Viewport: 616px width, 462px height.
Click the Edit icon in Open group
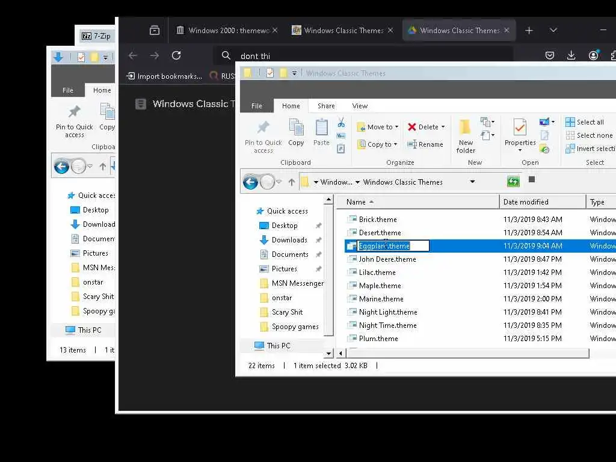pos(544,135)
